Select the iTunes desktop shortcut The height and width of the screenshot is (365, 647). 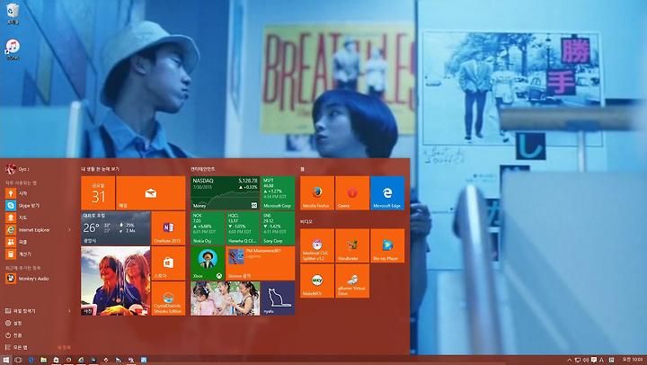tap(13, 49)
